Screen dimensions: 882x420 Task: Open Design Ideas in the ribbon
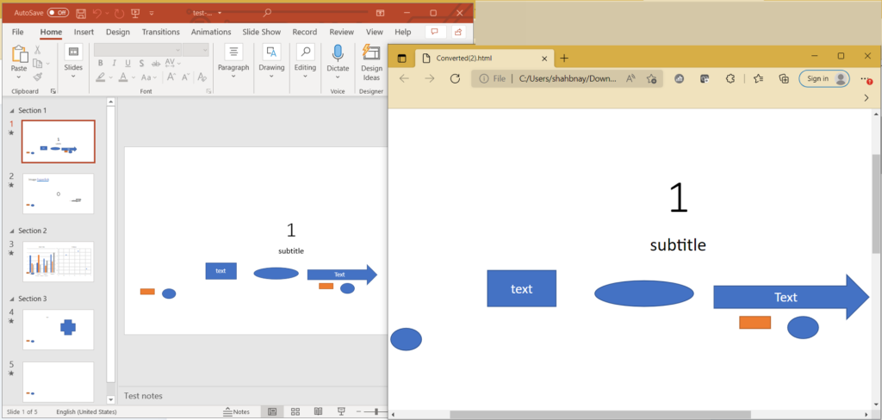click(371, 62)
